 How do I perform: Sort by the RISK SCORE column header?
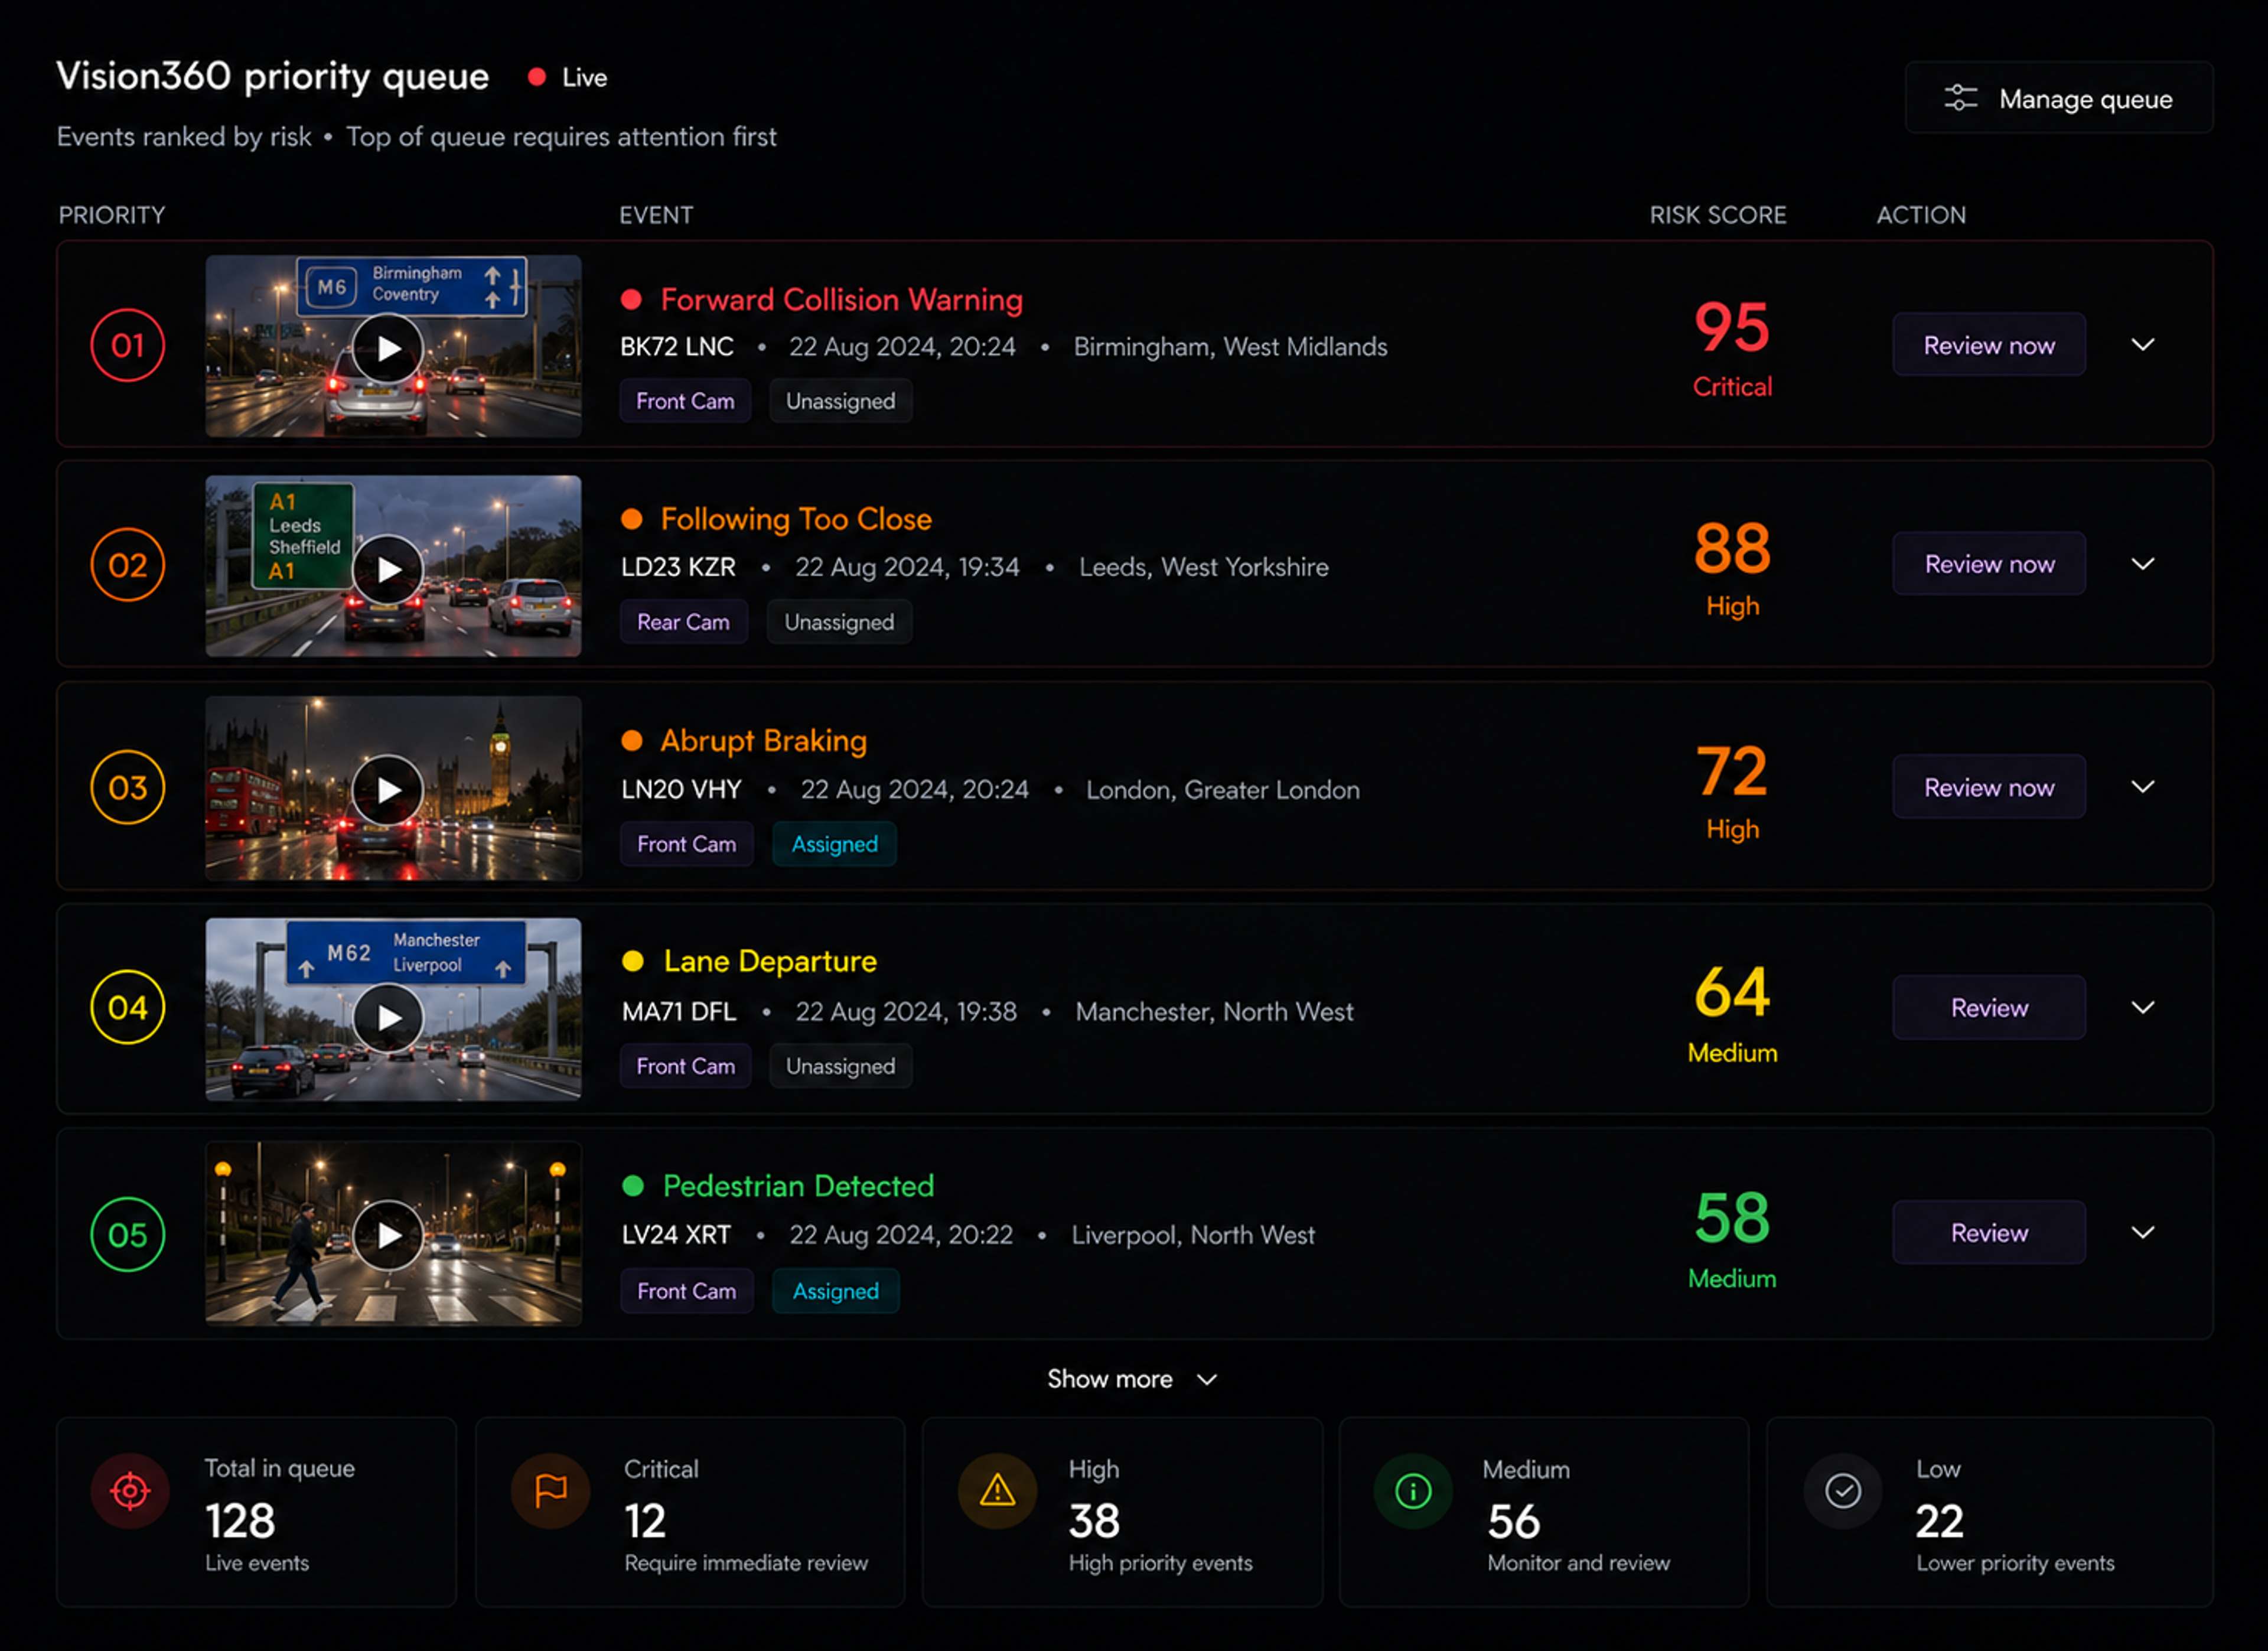pyautogui.click(x=1717, y=215)
